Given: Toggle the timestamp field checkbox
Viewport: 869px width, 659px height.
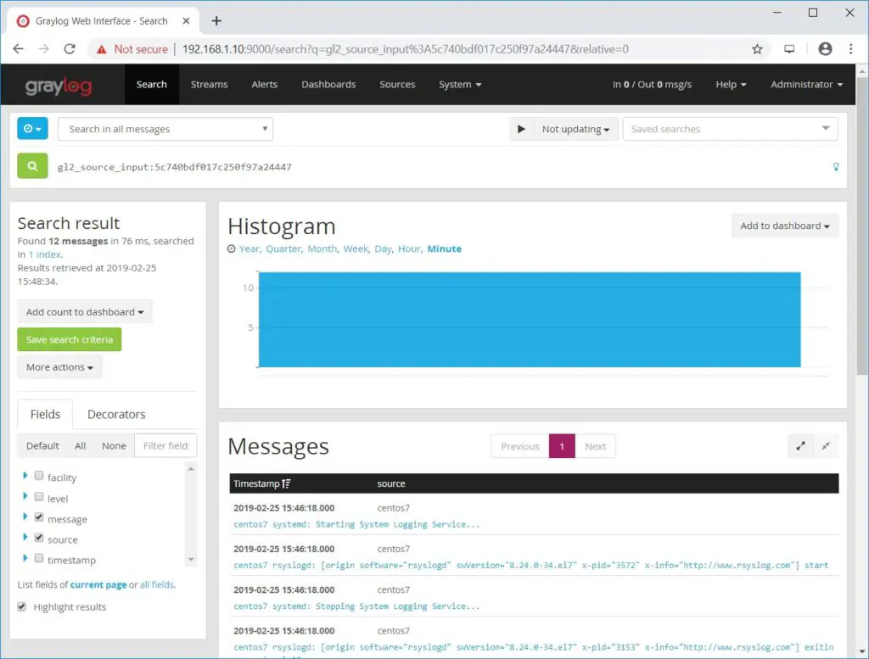Looking at the screenshot, I should tap(39, 558).
